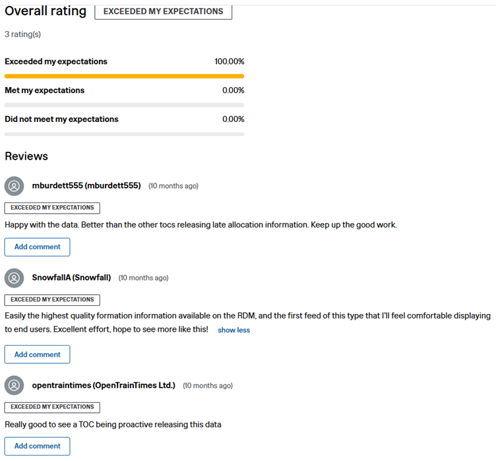
Task: Click the Reviews section heading
Action: (x=26, y=156)
